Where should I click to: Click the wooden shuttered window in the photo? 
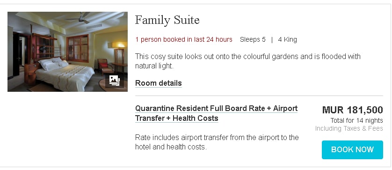point(78,48)
